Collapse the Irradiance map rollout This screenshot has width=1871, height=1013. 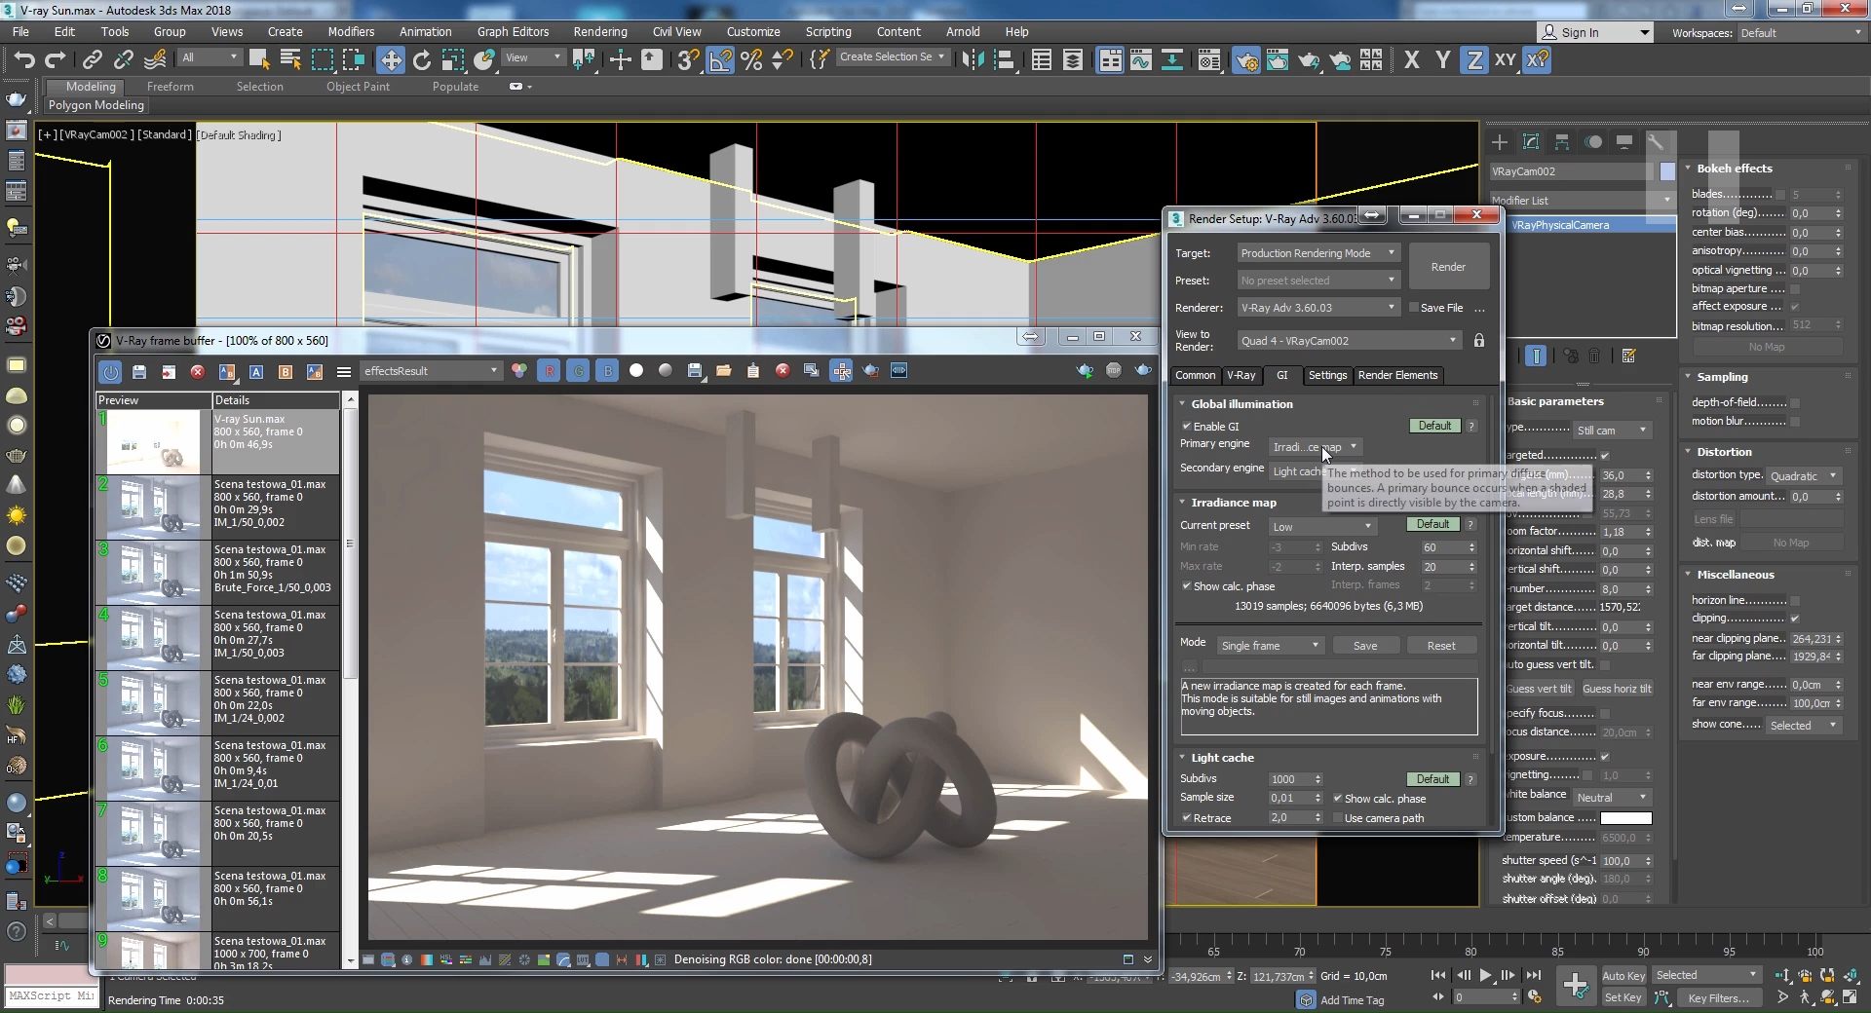point(1234,503)
